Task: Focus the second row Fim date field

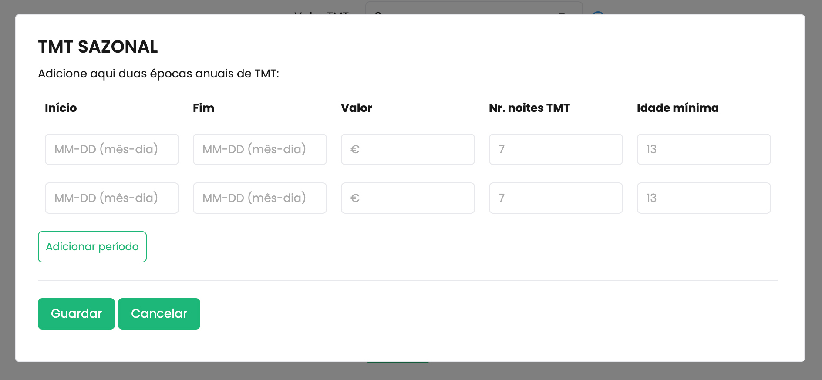Action: tap(260, 198)
